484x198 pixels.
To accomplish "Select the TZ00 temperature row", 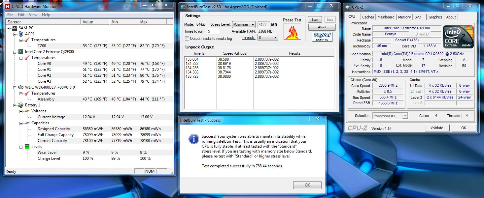I will [89, 46].
